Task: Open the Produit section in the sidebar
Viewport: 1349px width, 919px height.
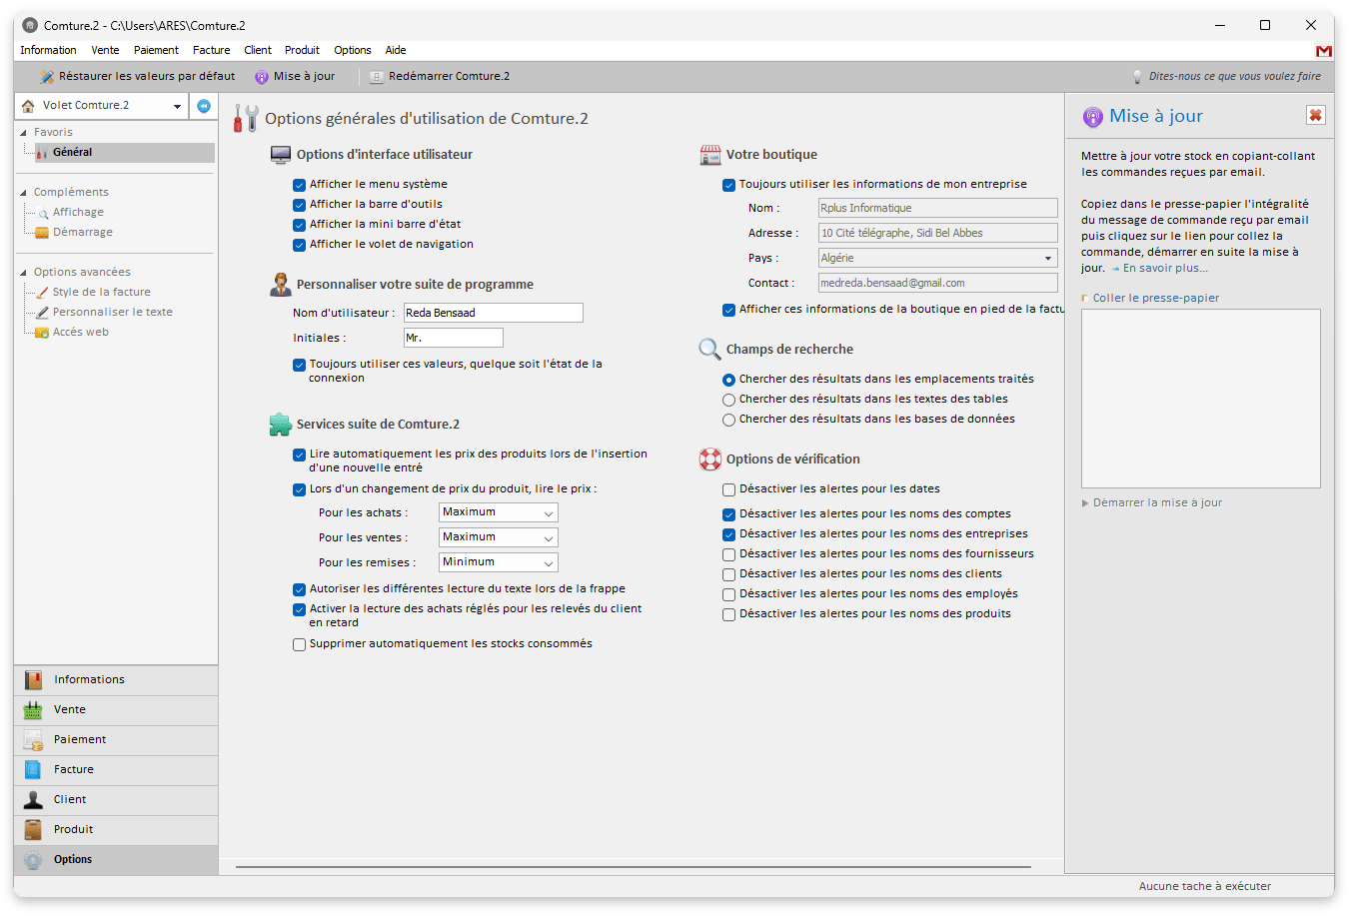Action: 73,830
